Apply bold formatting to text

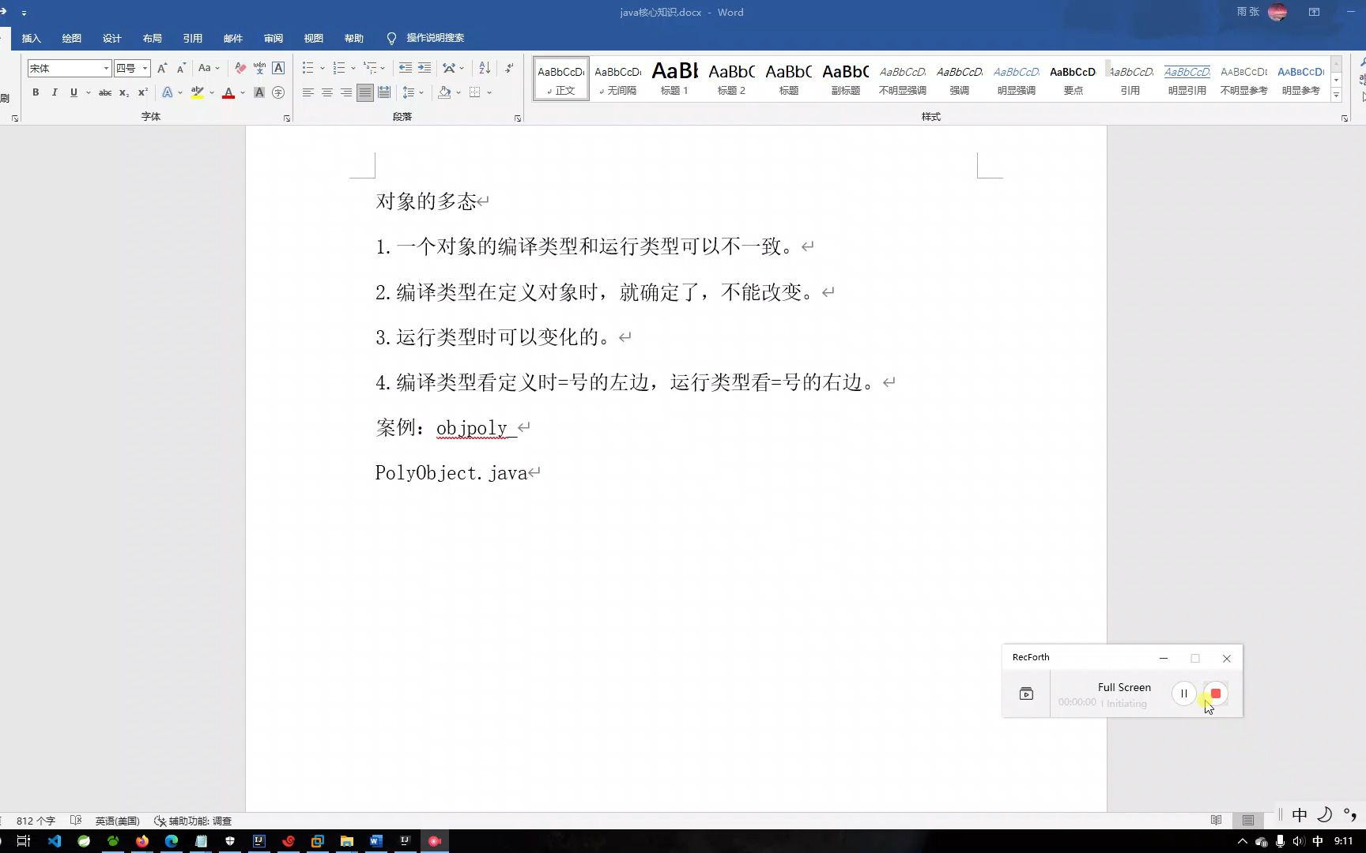[x=36, y=92]
